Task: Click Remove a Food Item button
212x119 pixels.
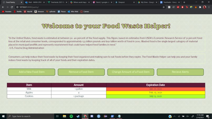Action: click(81, 72)
